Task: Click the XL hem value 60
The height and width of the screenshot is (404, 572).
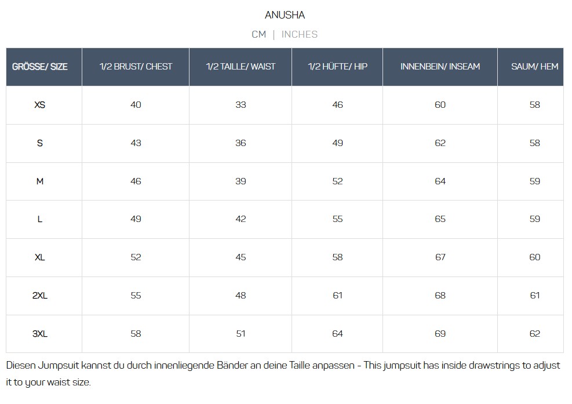Action: [x=534, y=257]
